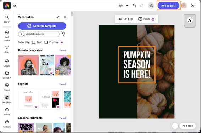Click the Edit page button
201x133 pixels.
coord(126,19)
